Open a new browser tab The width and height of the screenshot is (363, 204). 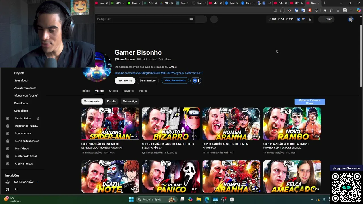pos(325,3)
